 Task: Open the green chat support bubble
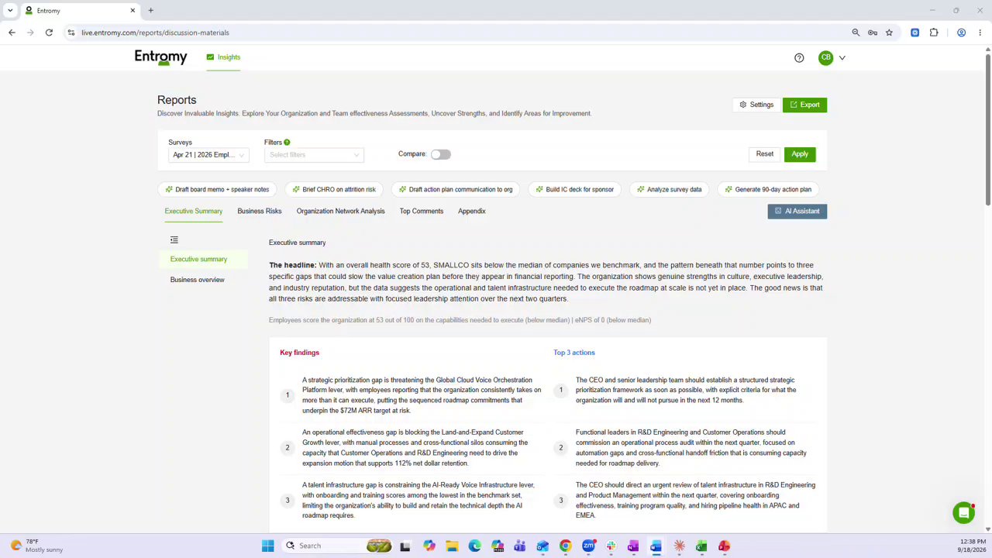coord(963,513)
